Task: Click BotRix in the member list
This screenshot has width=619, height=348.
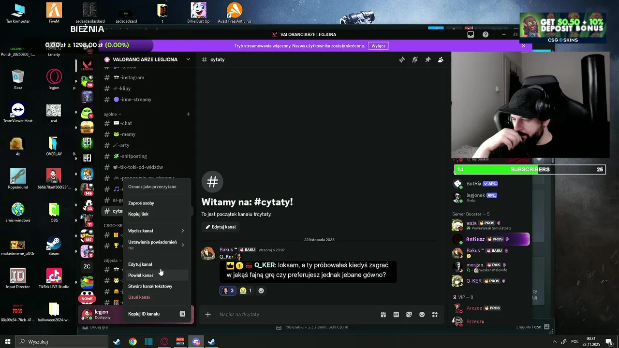Action: tap(490, 184)
